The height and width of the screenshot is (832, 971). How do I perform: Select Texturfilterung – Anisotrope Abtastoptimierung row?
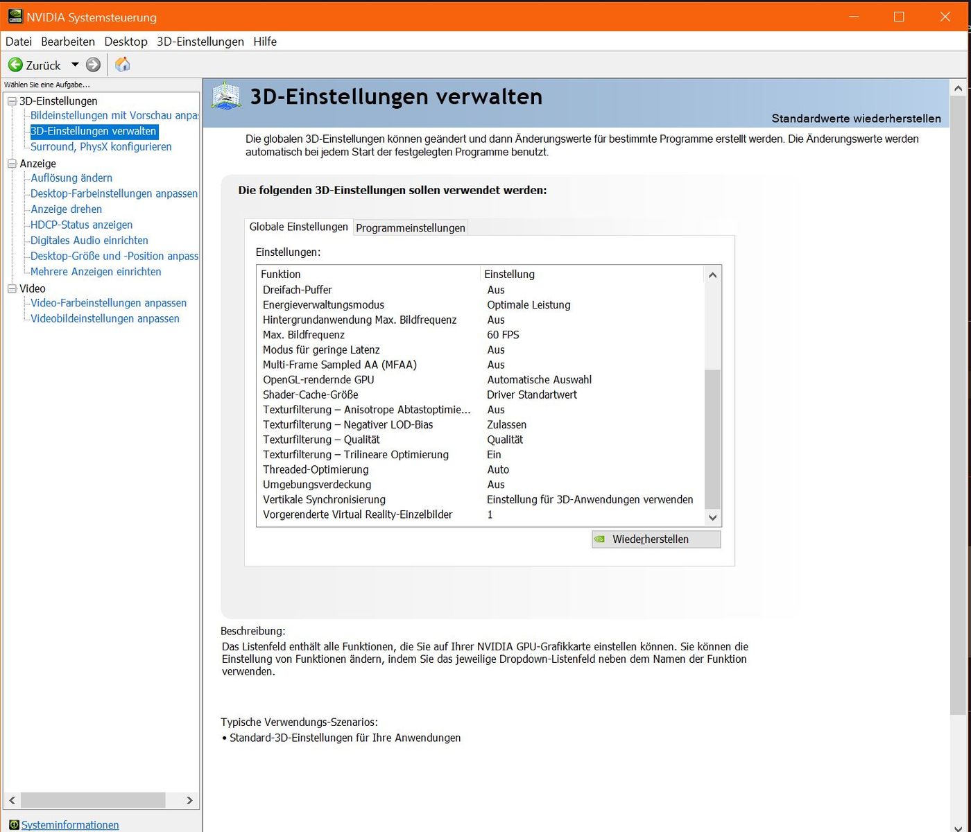coord(480,410)
